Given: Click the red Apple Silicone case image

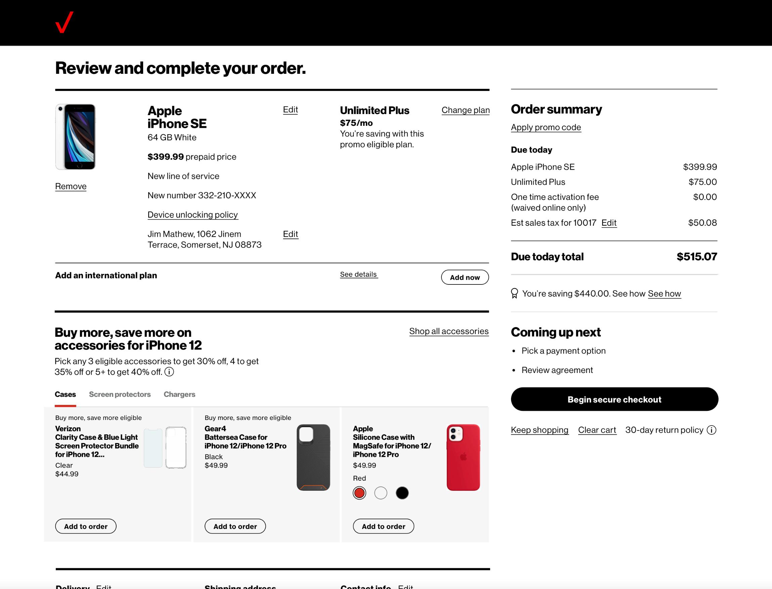Looking at the screenshot, I should pyautogui.click(x=463, y=457).
